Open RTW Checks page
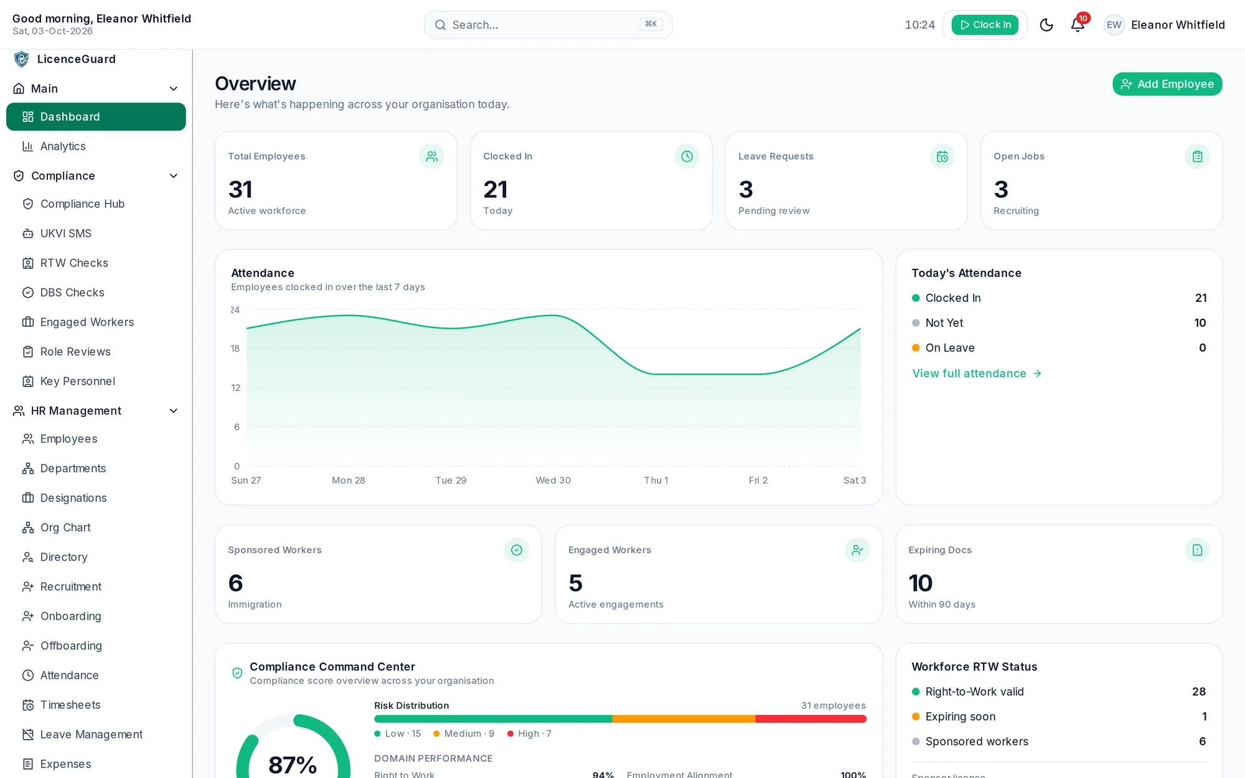 click(96, 263)
